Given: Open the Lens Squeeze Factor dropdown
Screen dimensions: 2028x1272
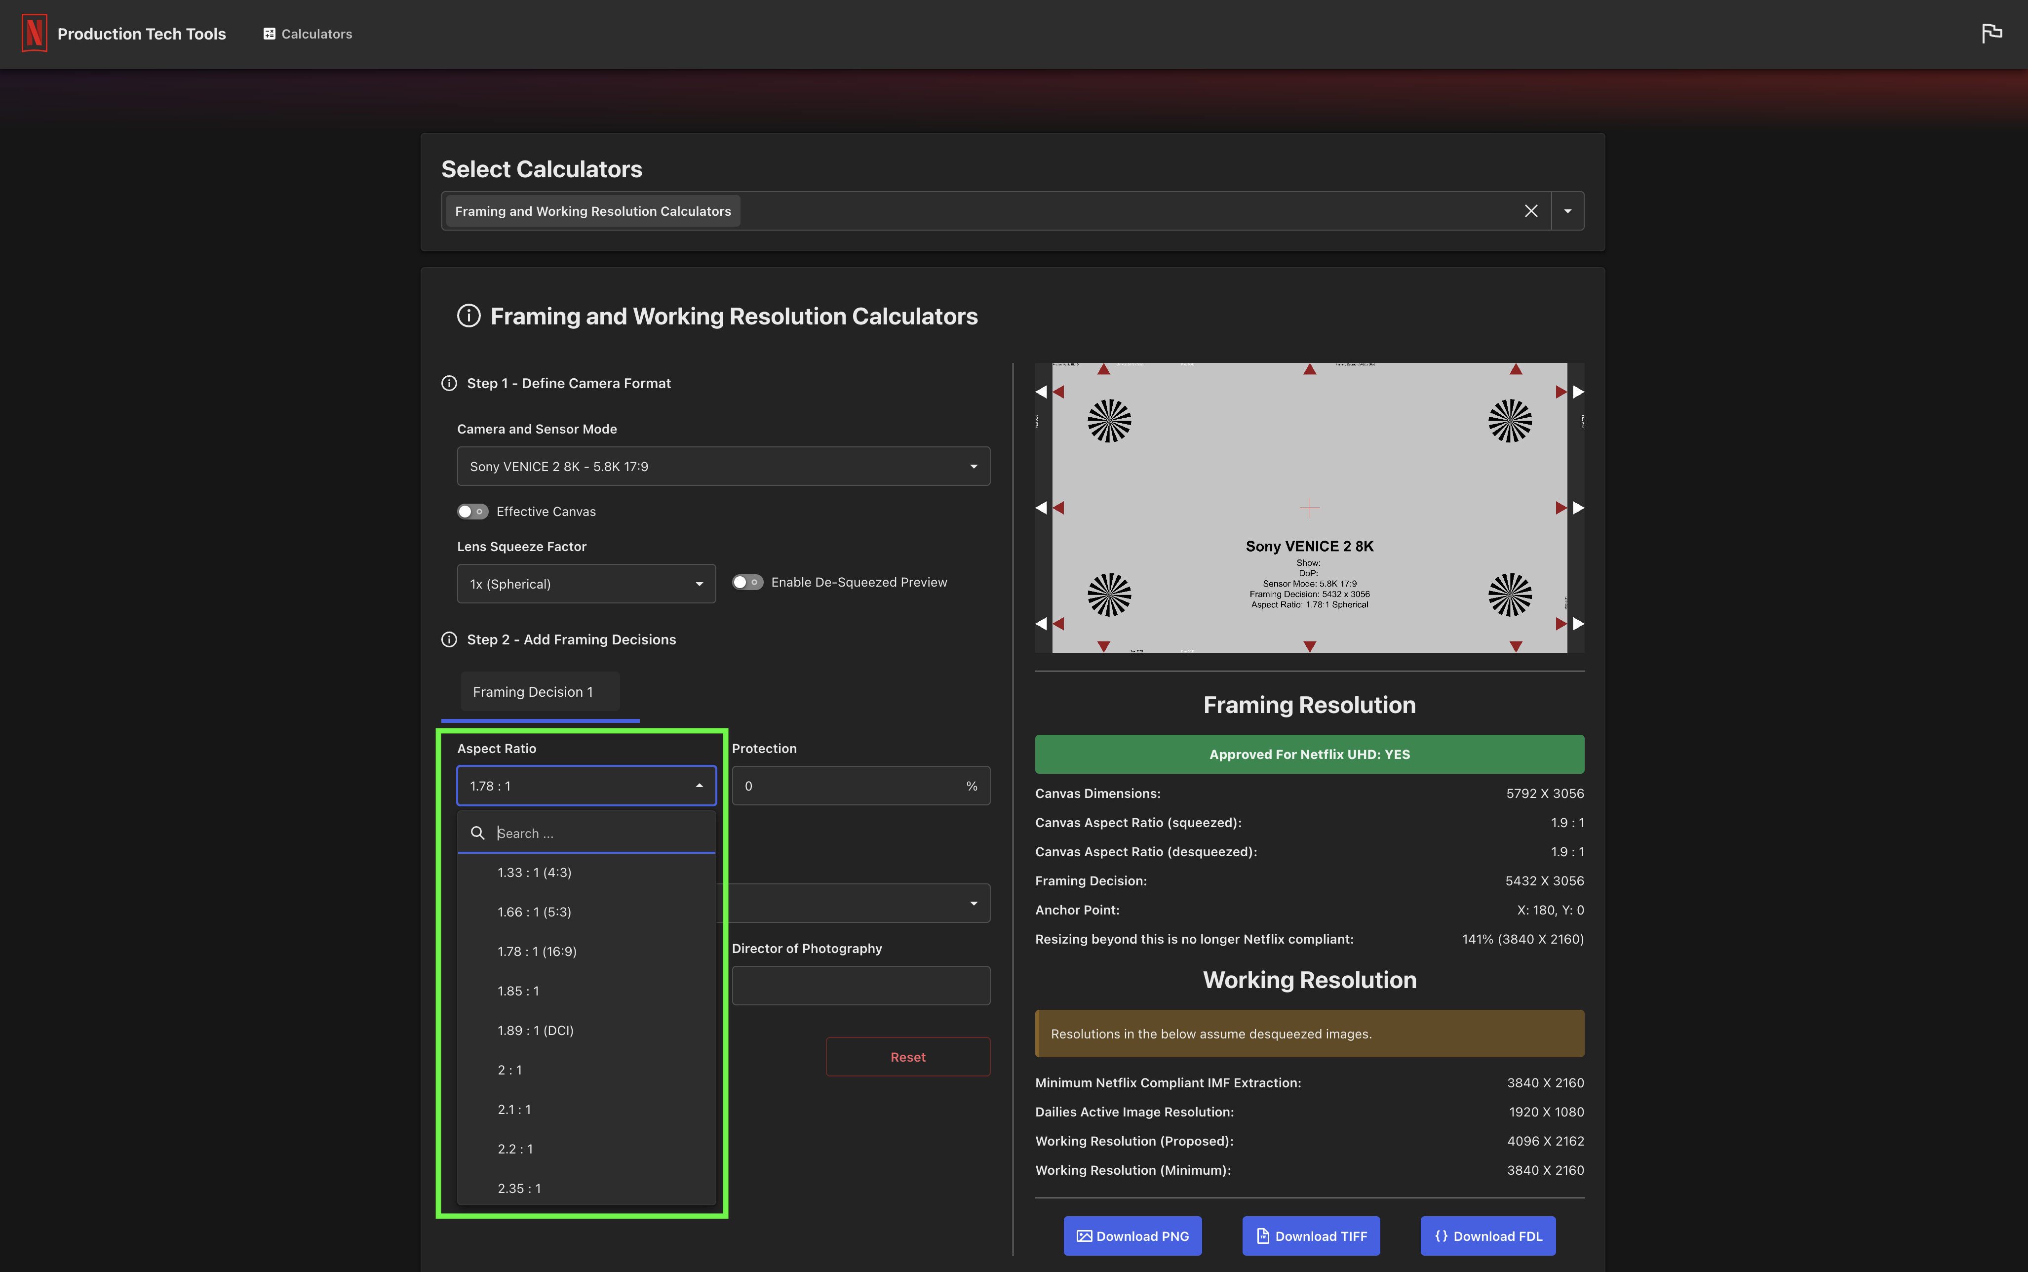Looking at the screenshot, I should [x=586, y=584].
